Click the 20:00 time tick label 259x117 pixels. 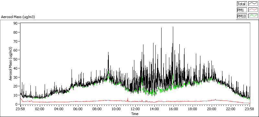[212, 109]
